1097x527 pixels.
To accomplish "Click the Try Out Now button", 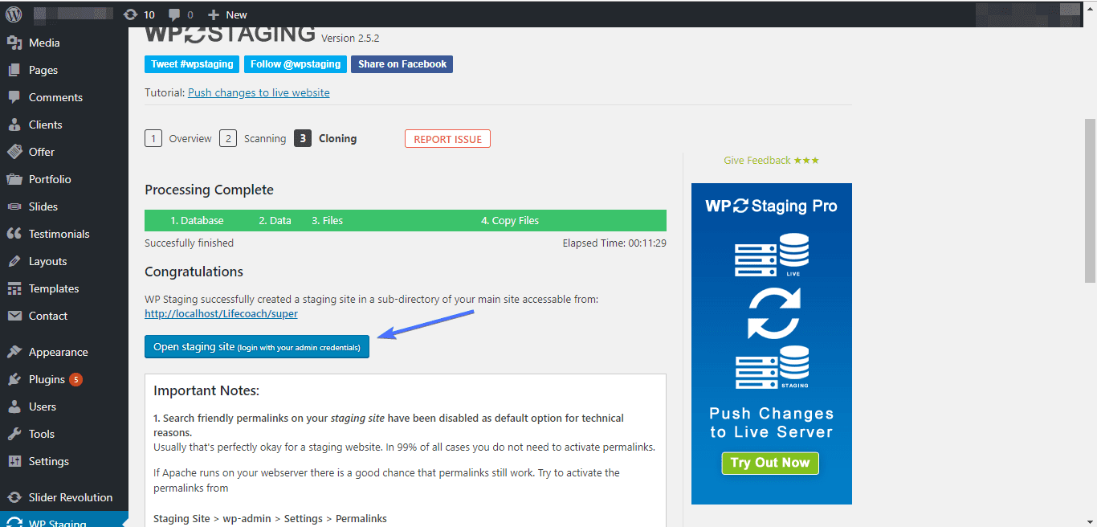I will pyautogui.click(x=770, y=463).
